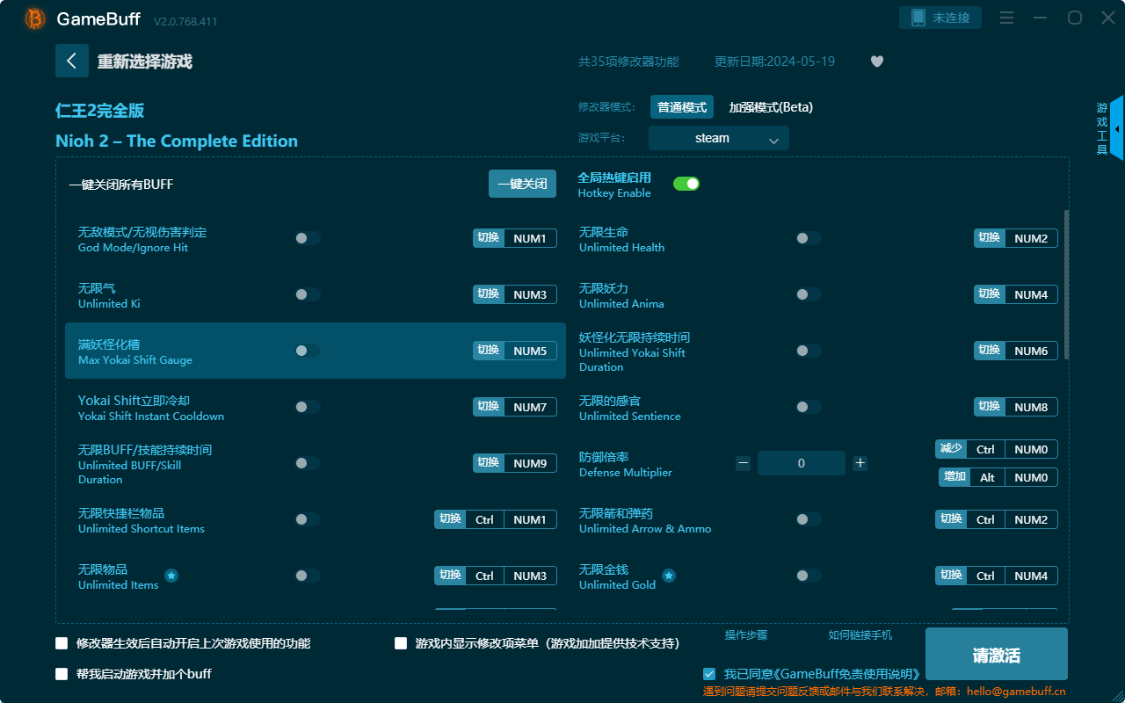Click the GameBuff logo icon
This screenshot has width=1125, height=703.
(35, 18)
